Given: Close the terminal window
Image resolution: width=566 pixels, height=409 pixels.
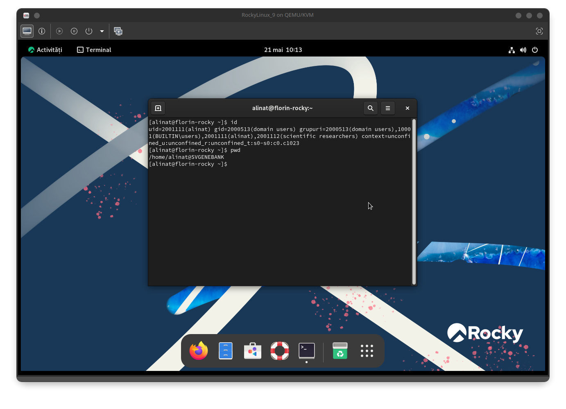Looking at the screenshot, I should click(408, 108).
